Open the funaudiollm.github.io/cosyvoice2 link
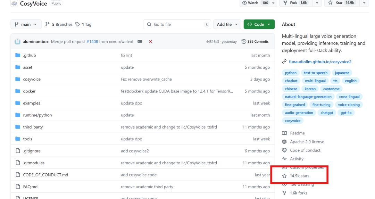 320,62
